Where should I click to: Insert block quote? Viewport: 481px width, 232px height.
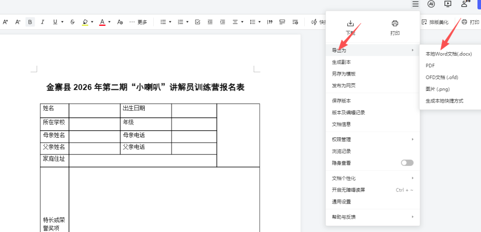[270, 22]
